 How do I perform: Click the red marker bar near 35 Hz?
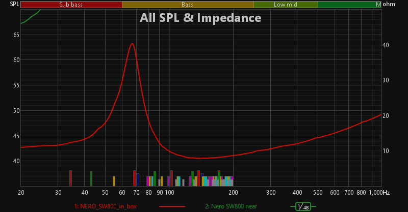click(70, 178)
